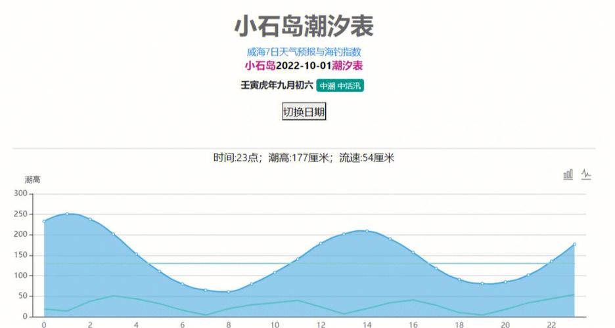The image size is (615, 328).
Task: Select the 小石岛潮汐表 page title
Action: pyautogui.click(x=304, y=26)
